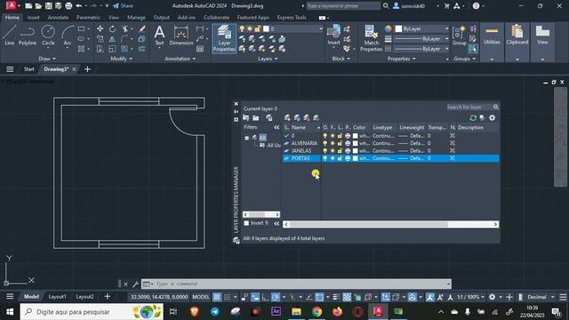The width and height of the screenshot is (569, 320).
Task: Toggle the On lightbulb for JANELAS layer
Action: (x=325, y=150)
